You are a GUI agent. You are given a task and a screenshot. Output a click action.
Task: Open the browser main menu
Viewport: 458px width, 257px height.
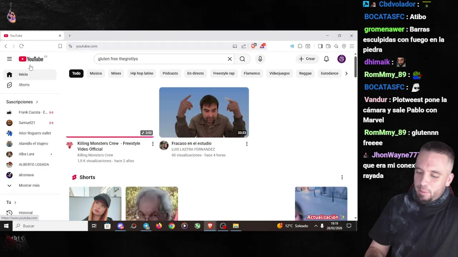[352, 46]
